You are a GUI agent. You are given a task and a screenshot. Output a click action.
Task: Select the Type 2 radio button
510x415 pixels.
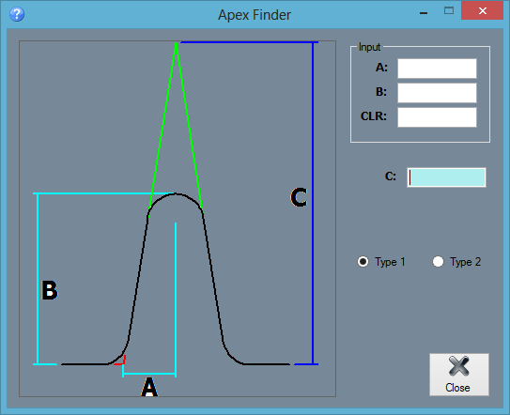pos(438,262)
